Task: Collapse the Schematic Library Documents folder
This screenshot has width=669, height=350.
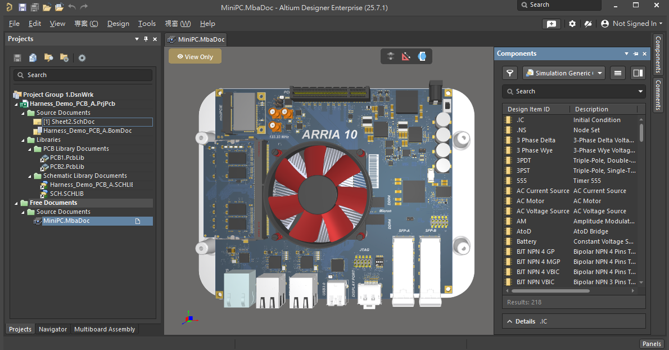Action: [x=30, y=176]
